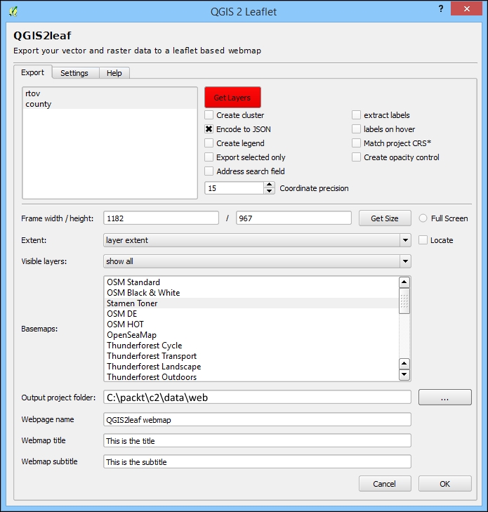Select Thunderforest Transport basemap

point(251,356)
